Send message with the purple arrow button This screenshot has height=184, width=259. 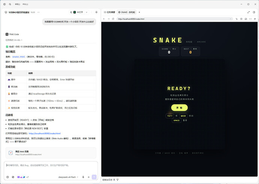click(94, 177)
